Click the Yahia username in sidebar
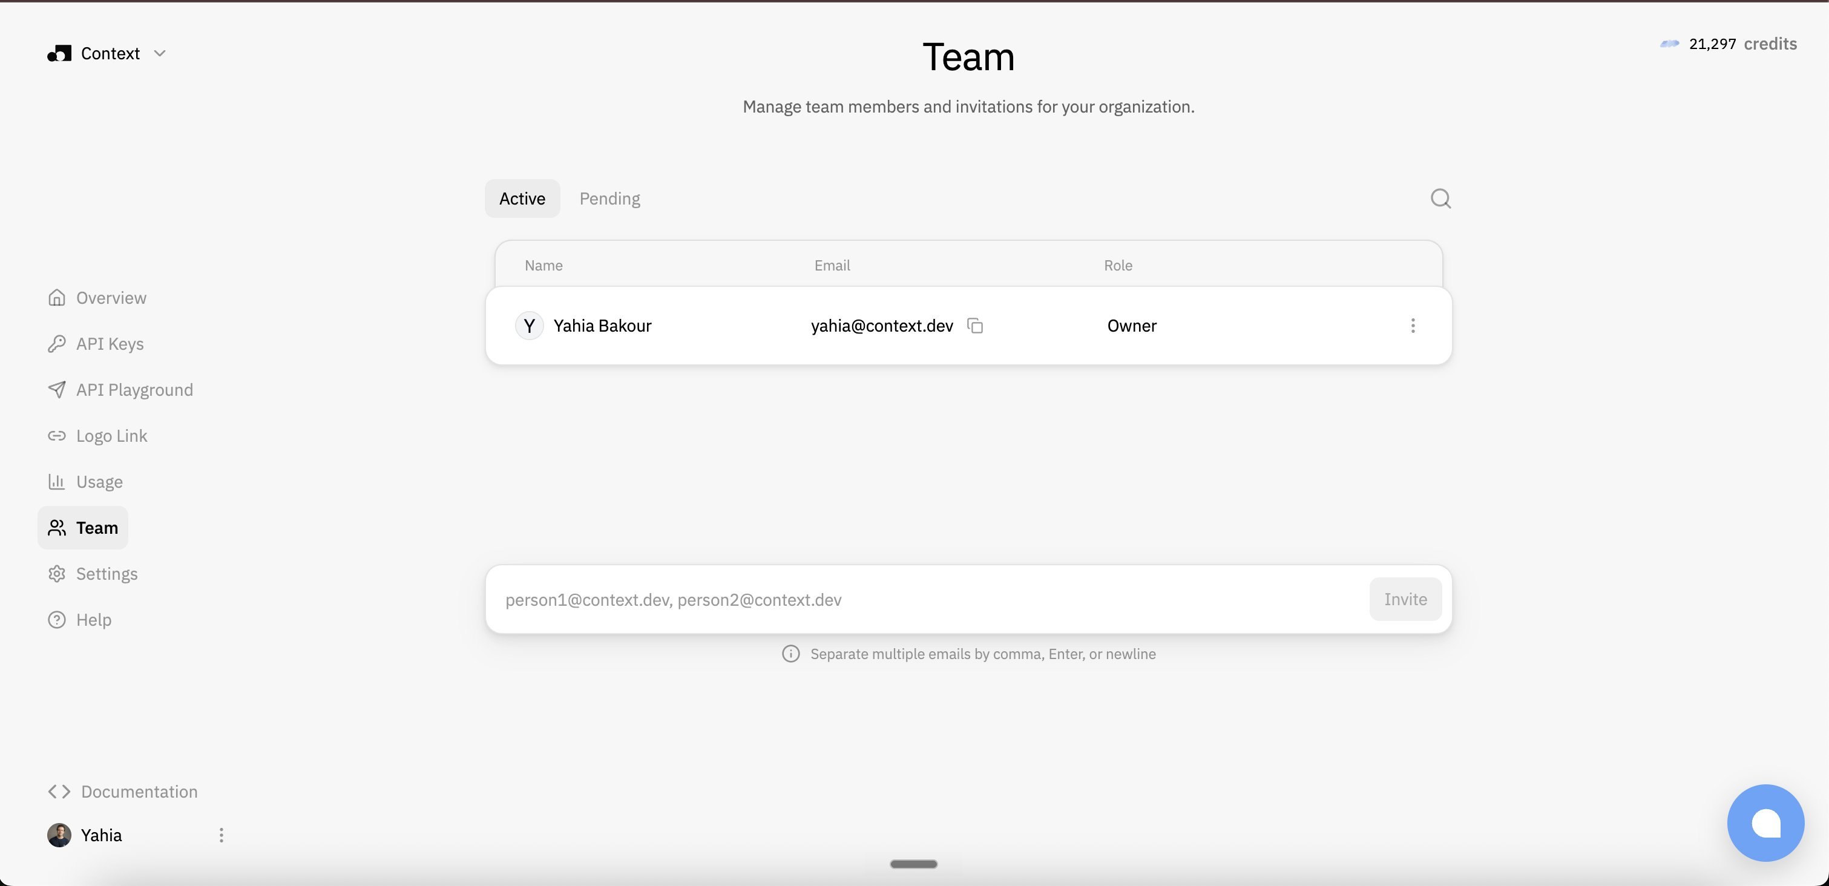Viewport: 1829px width, 886px height. click(102, 836)
